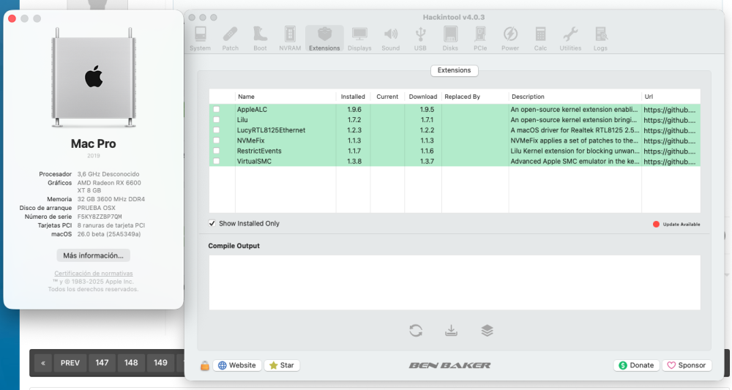The height and width of the screenshot is (390, 732).
Task: Open the USB toolbar section
Action: tap(420, 38)
